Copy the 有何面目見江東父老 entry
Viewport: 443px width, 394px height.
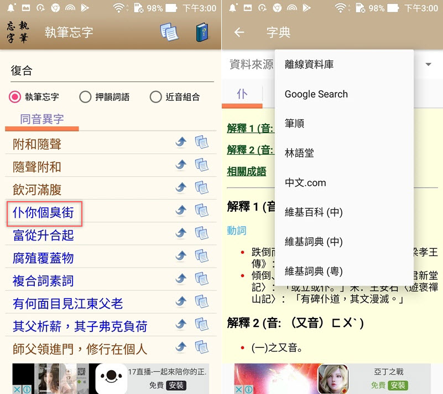coord(201,301)
